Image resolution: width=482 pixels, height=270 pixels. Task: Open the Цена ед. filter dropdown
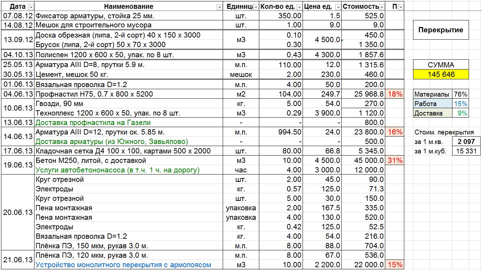[338, 7]
